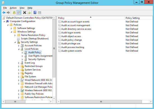Click the Audit Policy tree icon
Viewport: 154px width, 109px height.
click(26, 52)
